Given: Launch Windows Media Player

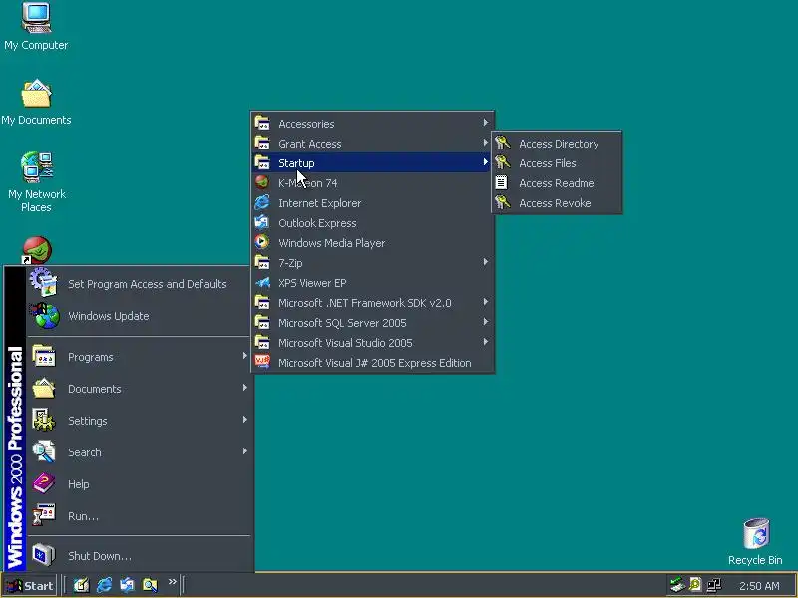Looking at the screenshot, I should 372,243.
